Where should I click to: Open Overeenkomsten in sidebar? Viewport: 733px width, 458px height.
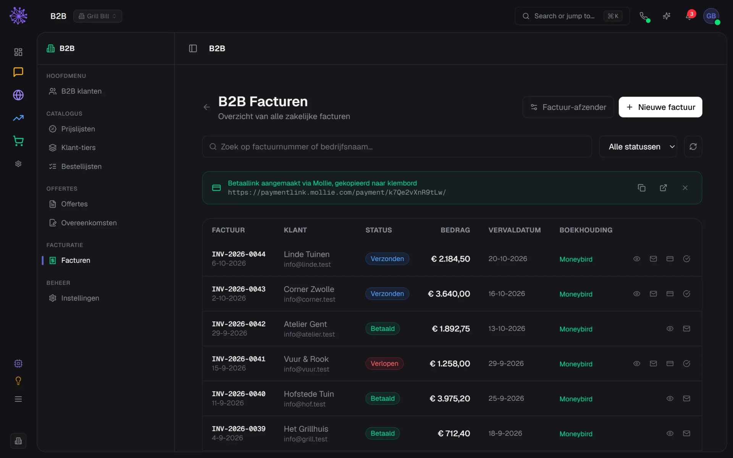[106, 223]
